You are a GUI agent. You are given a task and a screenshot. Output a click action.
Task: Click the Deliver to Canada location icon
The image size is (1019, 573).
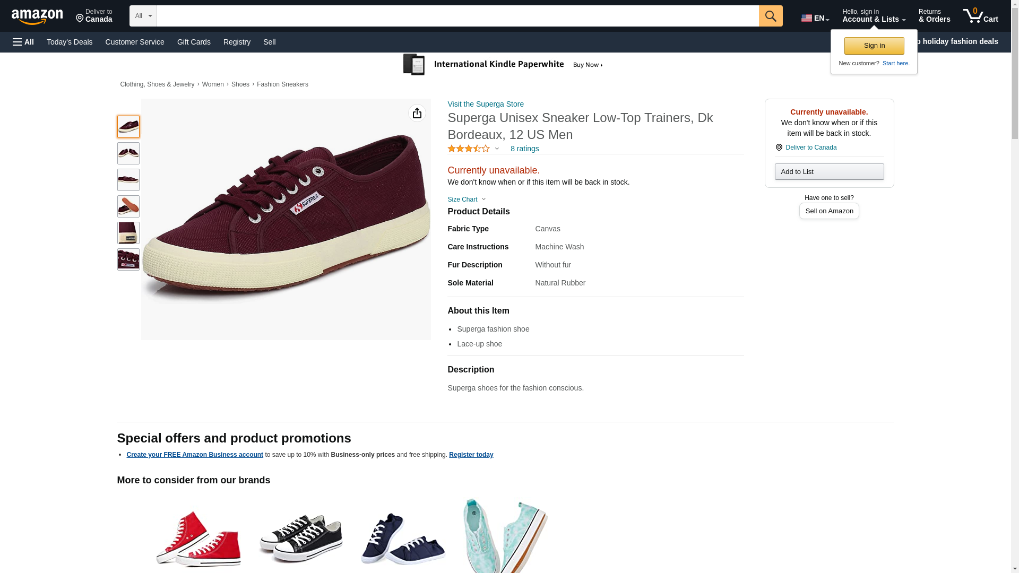(x=779, y=147)
